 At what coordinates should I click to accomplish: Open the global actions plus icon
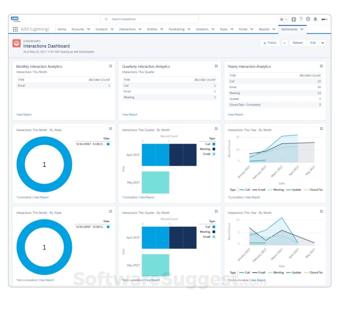(294, 19)
